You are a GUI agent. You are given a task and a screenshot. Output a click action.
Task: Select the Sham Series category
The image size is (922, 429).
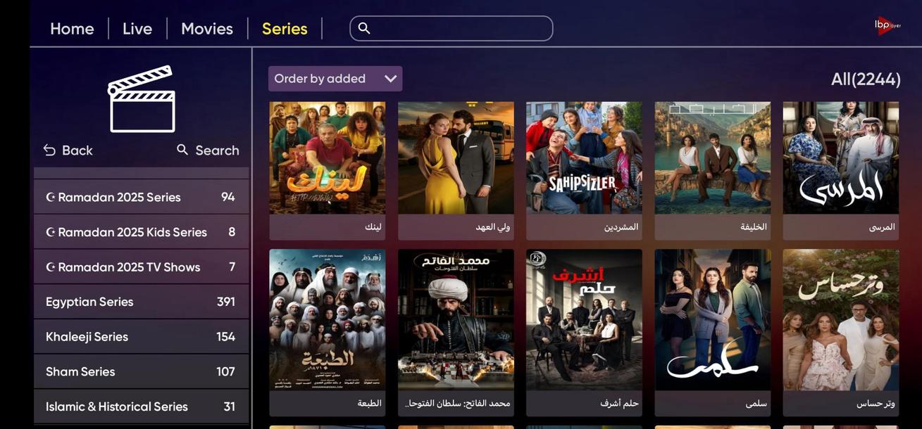coord(142,371)
